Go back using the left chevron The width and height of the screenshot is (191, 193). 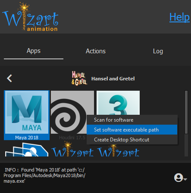(x=9, y=78)
